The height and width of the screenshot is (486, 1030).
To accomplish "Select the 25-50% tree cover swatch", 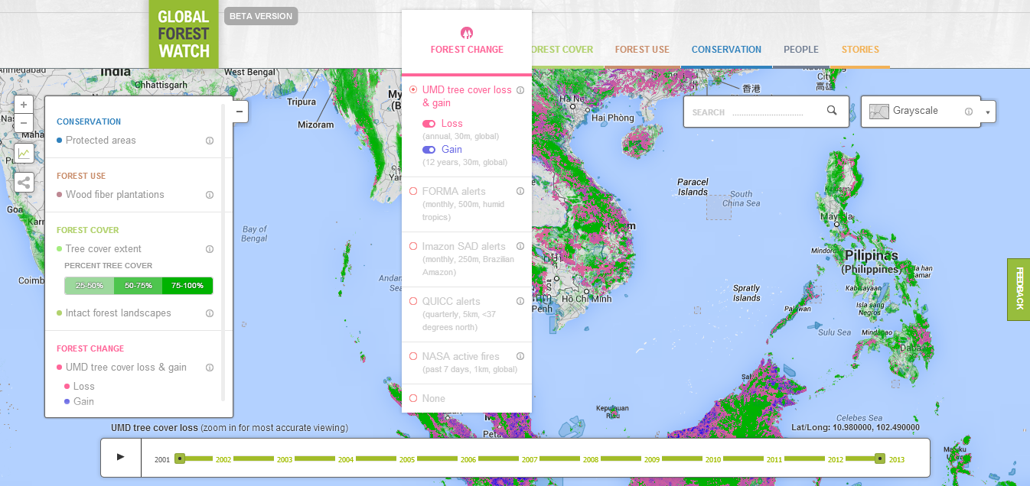I will (x=90, y=286).
